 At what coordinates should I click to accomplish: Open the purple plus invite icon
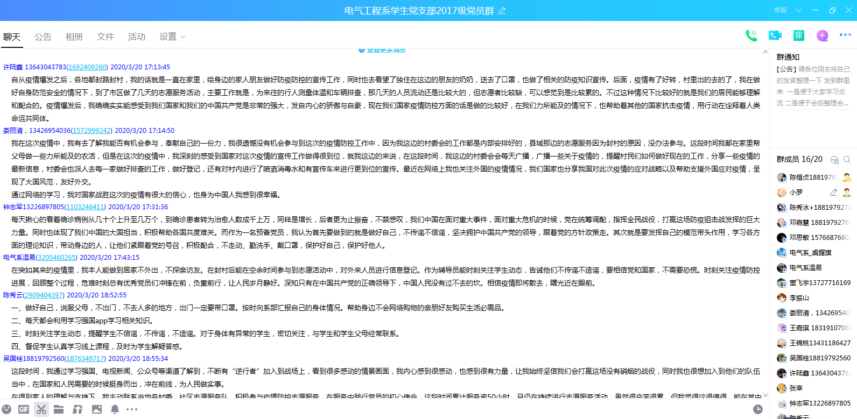[x=822, y=35]
